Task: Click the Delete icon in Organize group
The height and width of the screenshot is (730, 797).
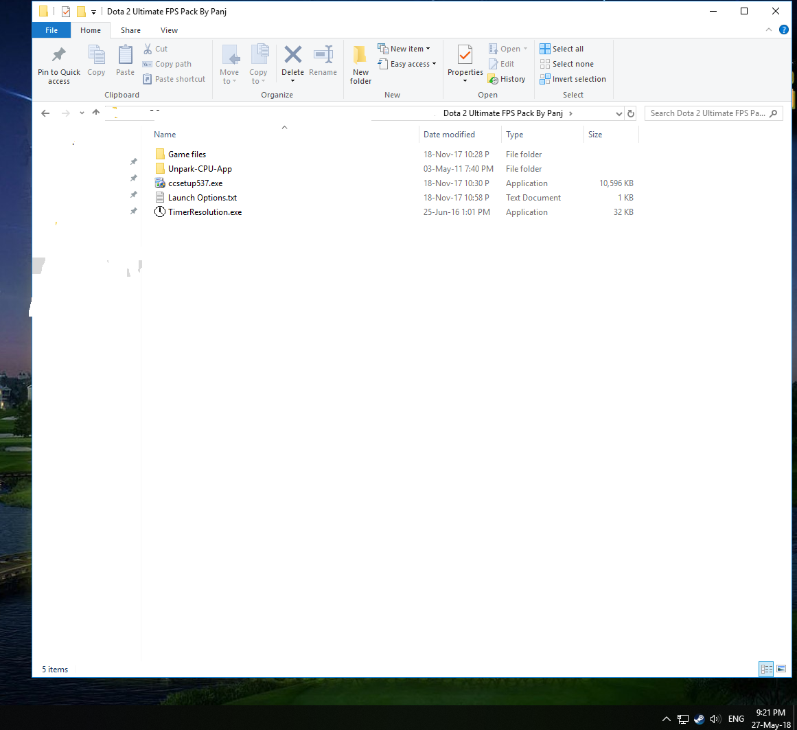Action: coord(292,56)
